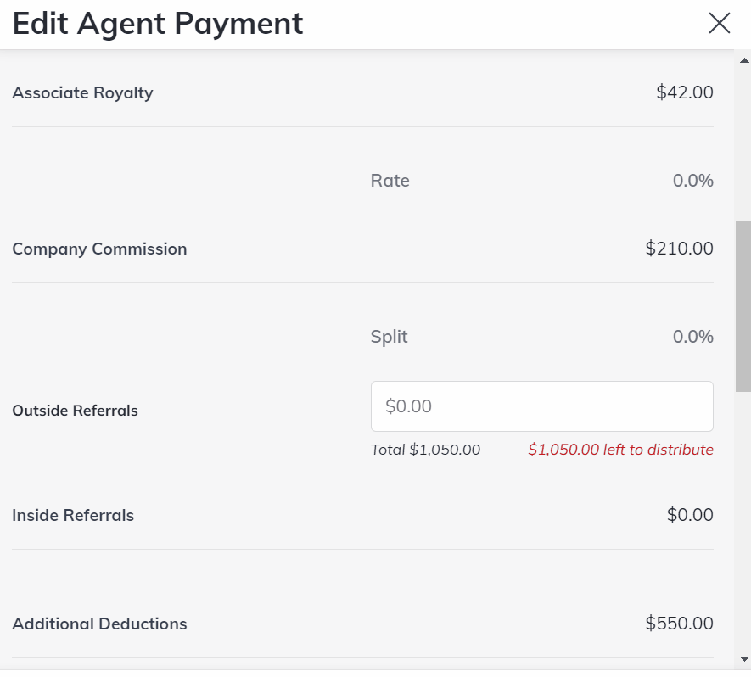Close the Edit Agent Payment dialog
This screenshot has width=751, height=677.
pos(719,24)
